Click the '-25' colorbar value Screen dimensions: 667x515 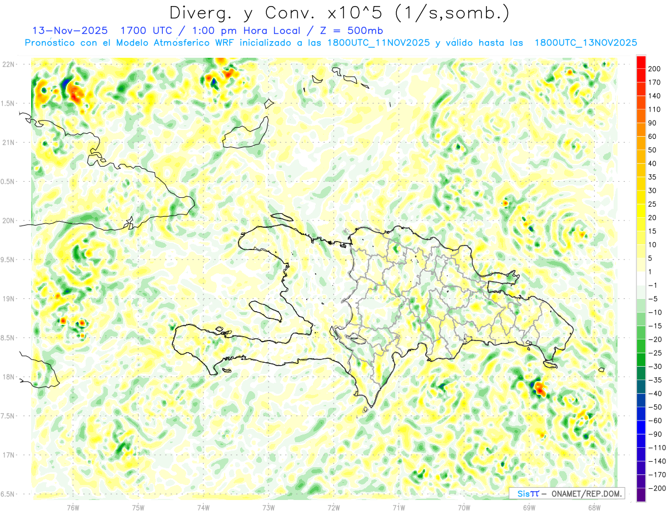click(655, 353)
